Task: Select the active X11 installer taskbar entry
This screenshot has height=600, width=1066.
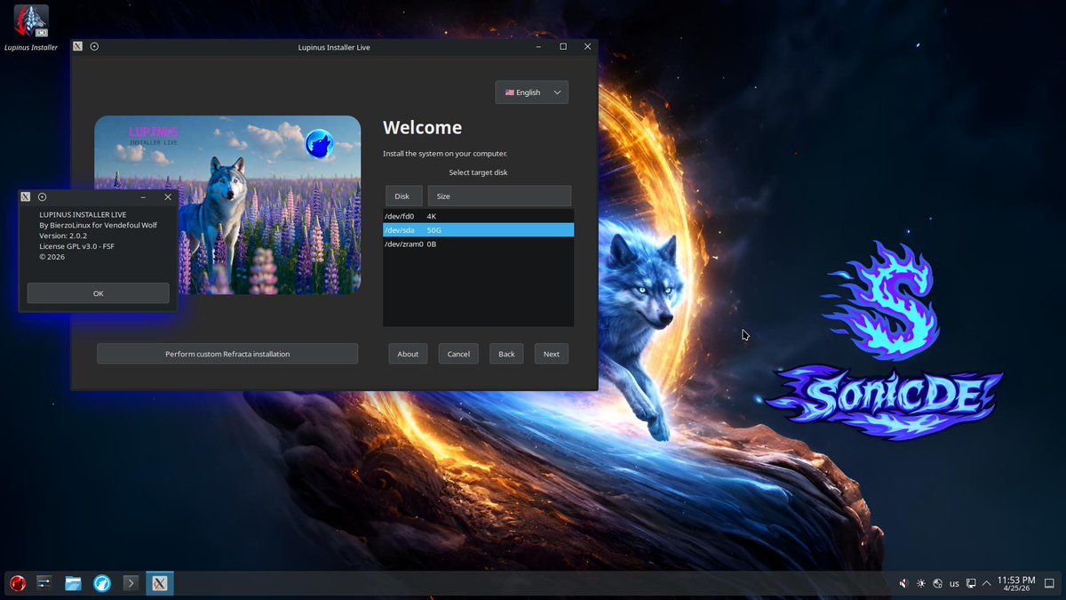Action: click(x=160, y=583)
